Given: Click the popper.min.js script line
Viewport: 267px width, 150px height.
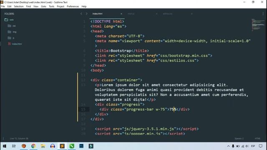Looking at the screenshot, I should [140, 134].
